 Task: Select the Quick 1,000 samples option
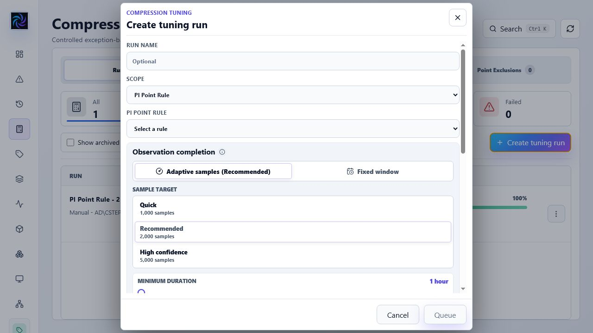click(x=293, y=209)
